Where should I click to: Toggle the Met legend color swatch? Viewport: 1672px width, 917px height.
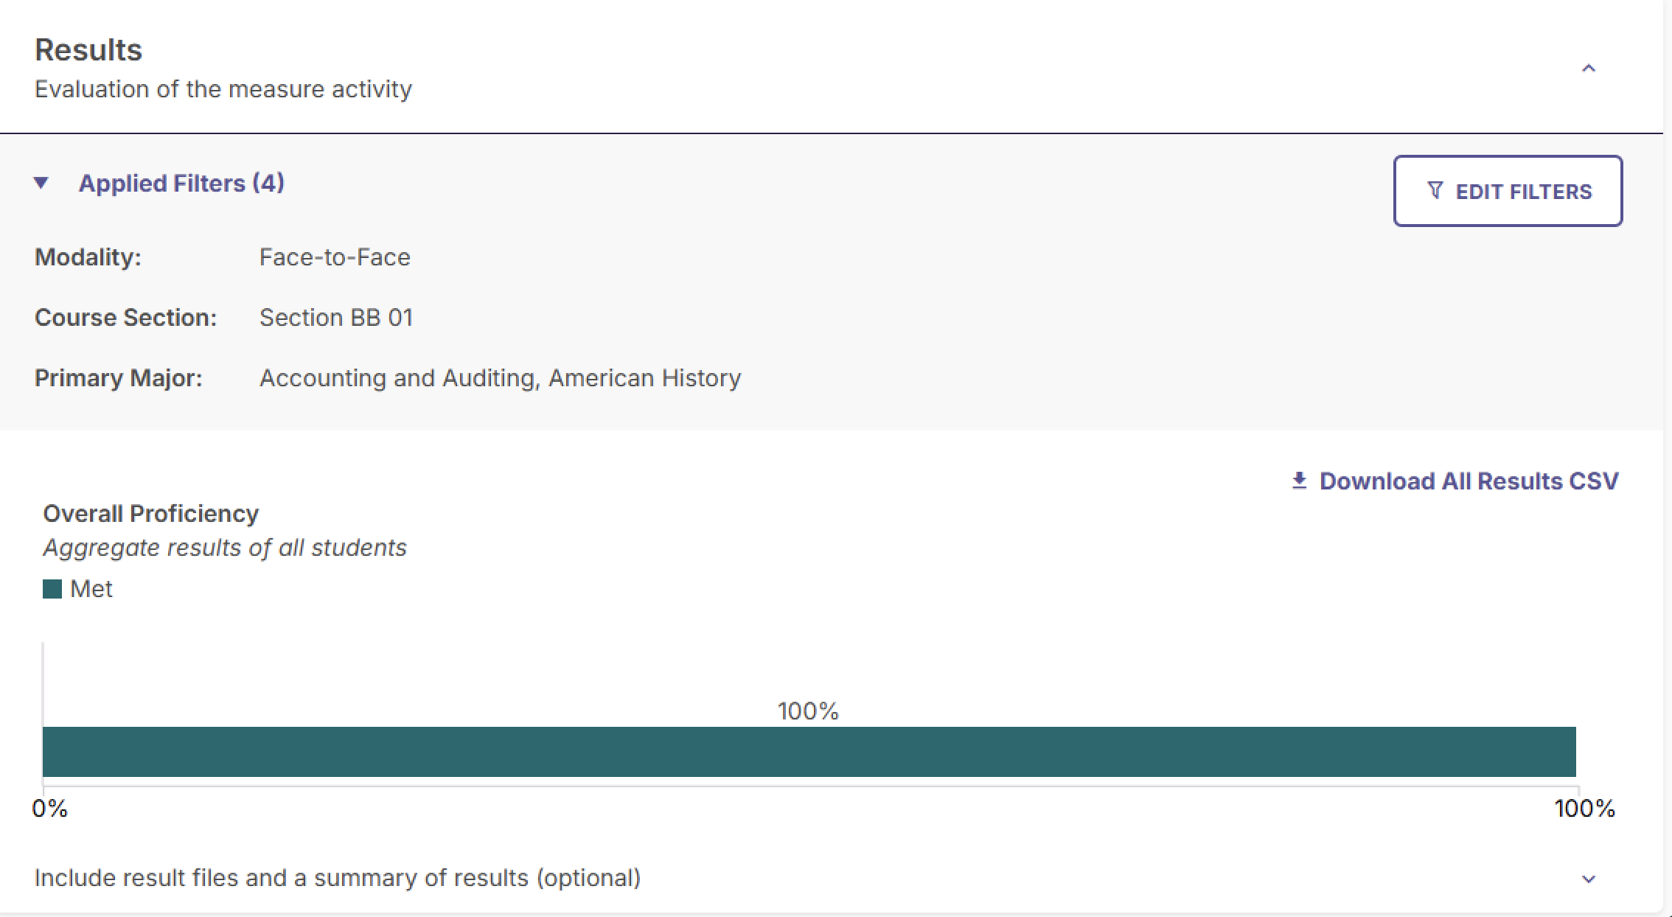52,589
